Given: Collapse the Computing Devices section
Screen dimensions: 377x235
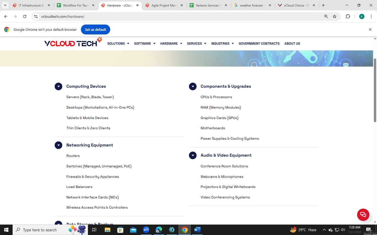Looking at the screenshot, I should point(58,86).
